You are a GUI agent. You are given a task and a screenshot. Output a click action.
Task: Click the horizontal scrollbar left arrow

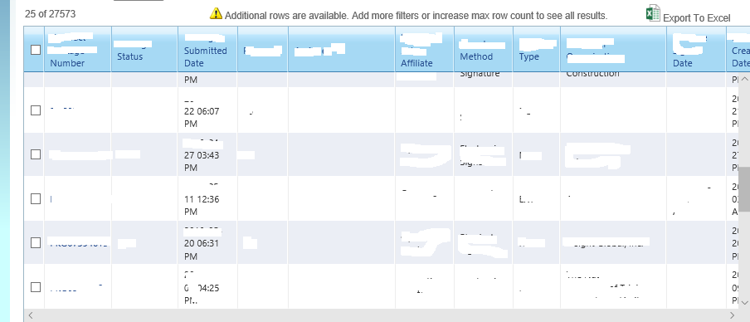pos(31,315)
